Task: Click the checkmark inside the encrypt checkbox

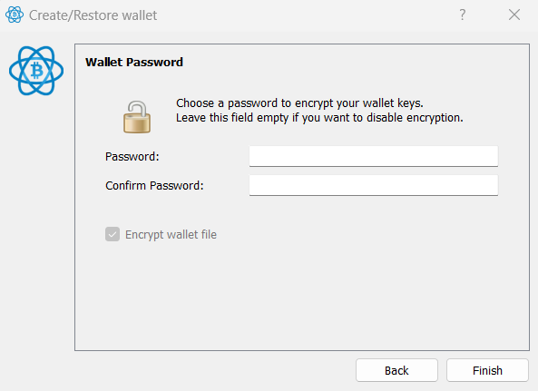Action: (x=112, y=235)
